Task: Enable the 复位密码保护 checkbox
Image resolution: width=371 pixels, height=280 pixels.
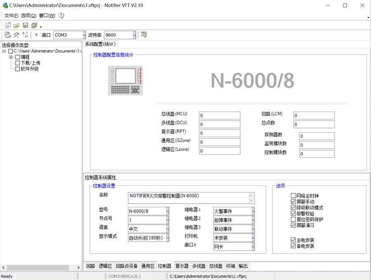Action: coord(293,219)
